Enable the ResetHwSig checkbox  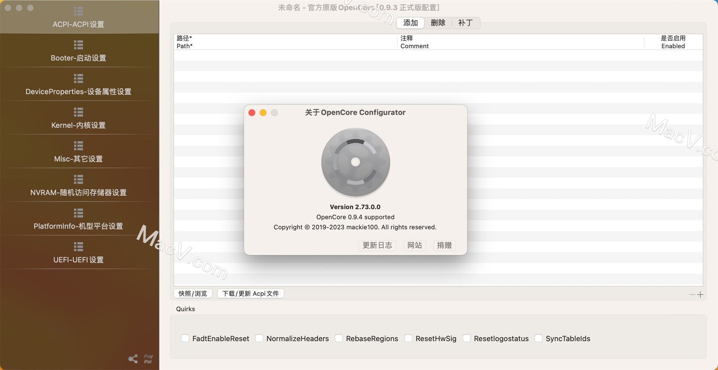pos(408,338)
